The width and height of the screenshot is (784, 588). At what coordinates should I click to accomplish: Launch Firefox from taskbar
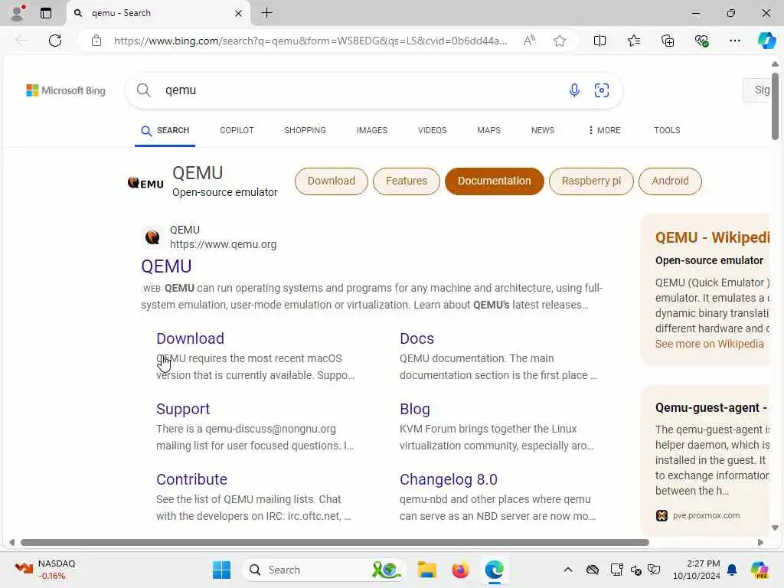(x=460, y=570)
